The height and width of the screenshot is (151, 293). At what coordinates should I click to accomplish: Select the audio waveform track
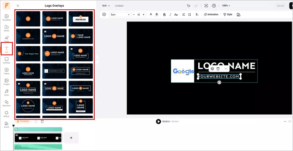pyautogui.click(x=38, y=147)
